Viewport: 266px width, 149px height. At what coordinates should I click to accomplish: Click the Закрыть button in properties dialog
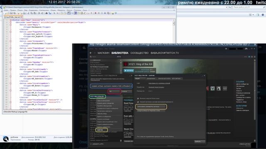coord(199,142)
